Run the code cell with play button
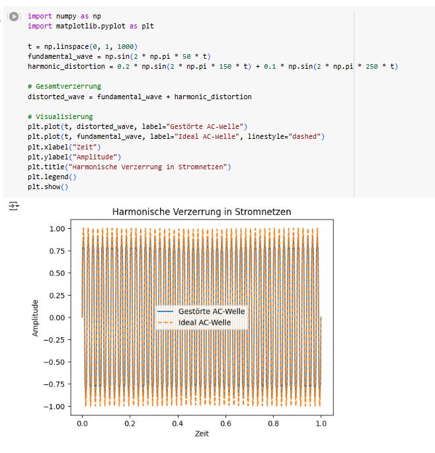 [13, 15]
